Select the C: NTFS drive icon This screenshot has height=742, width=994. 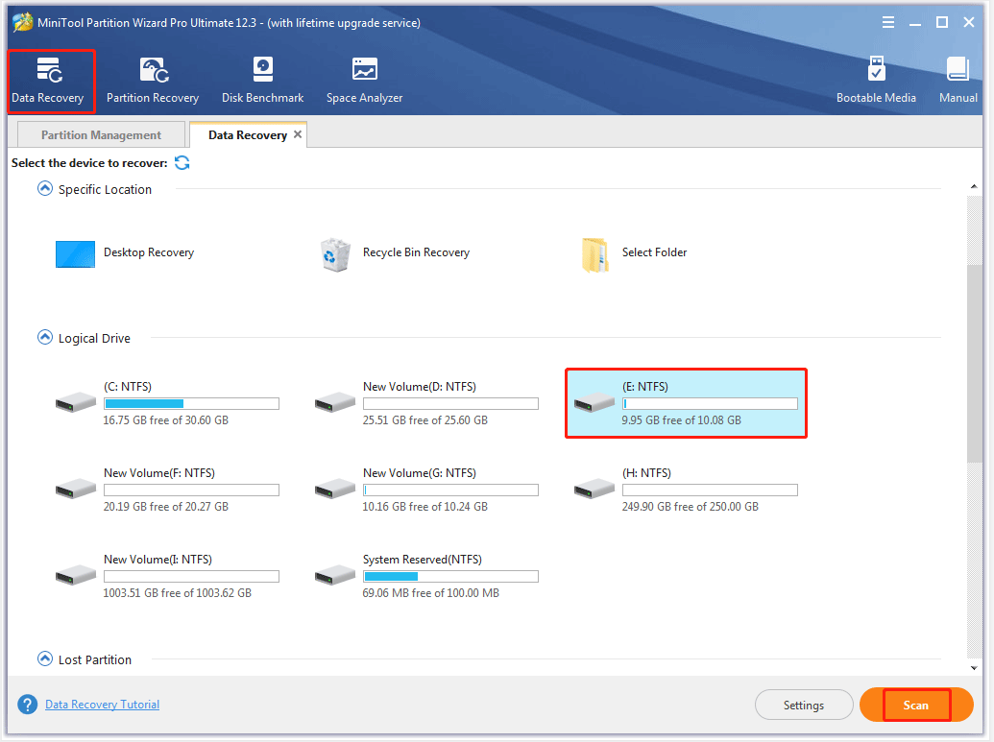tap(76, 402)
